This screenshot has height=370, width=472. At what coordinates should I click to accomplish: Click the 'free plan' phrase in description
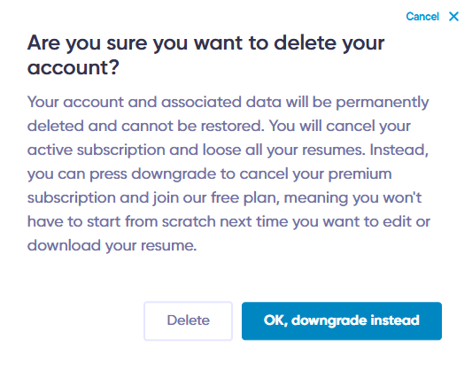tap(244, 198)
